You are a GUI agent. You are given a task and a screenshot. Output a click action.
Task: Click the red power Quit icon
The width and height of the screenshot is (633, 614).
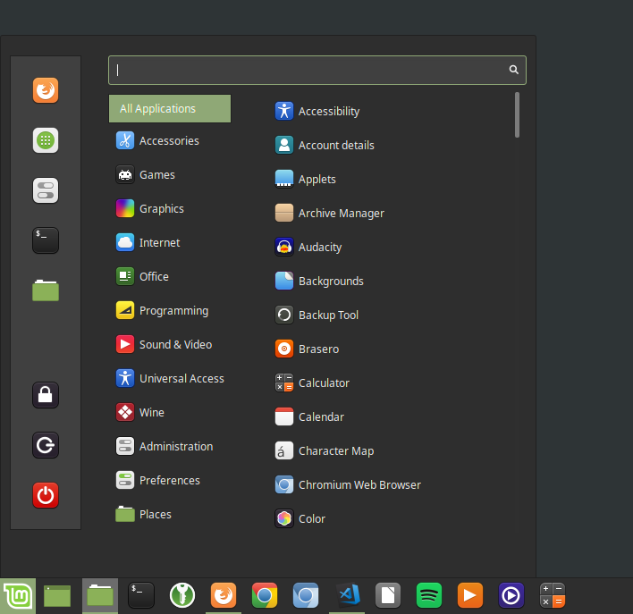point(46,495)
